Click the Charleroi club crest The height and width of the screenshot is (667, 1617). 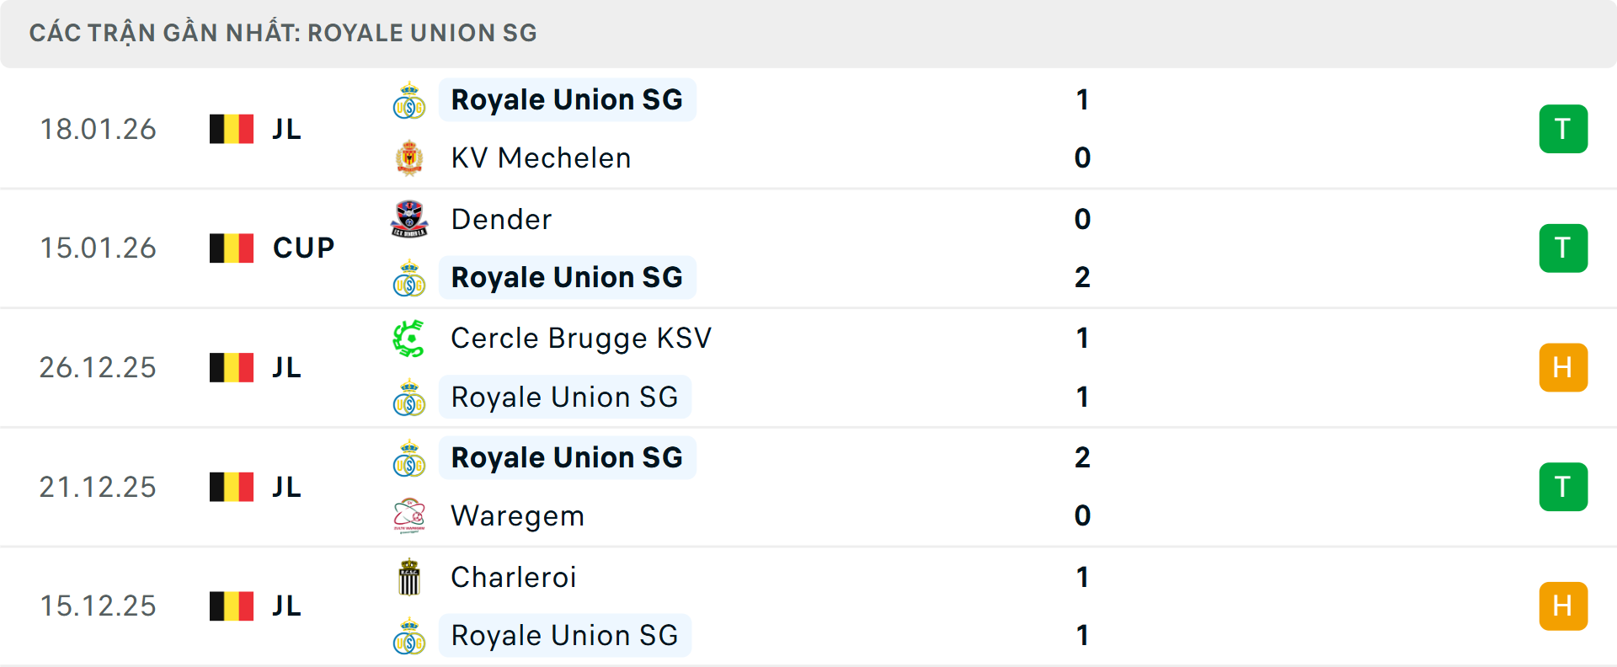tap(409, 578)
